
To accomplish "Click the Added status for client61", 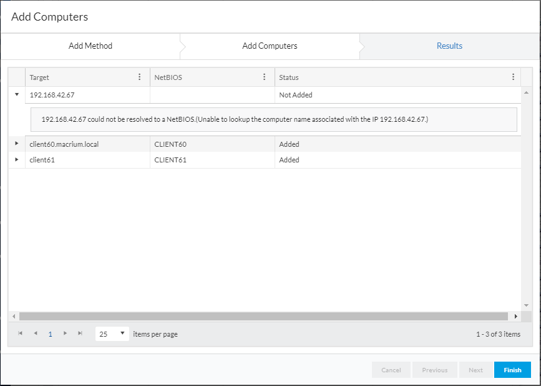I will coord(398,160).
